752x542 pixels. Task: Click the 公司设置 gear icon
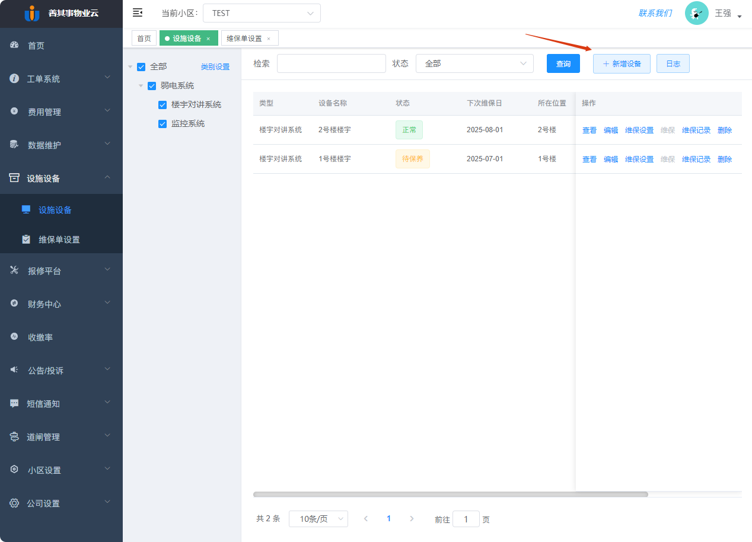[x=13, y=502]
